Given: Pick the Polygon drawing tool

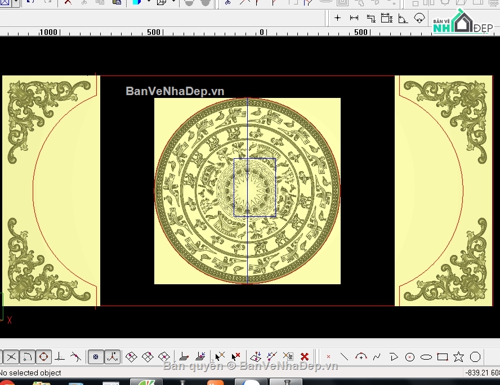Looking at the screenshot, I should (x=475, y=357).
